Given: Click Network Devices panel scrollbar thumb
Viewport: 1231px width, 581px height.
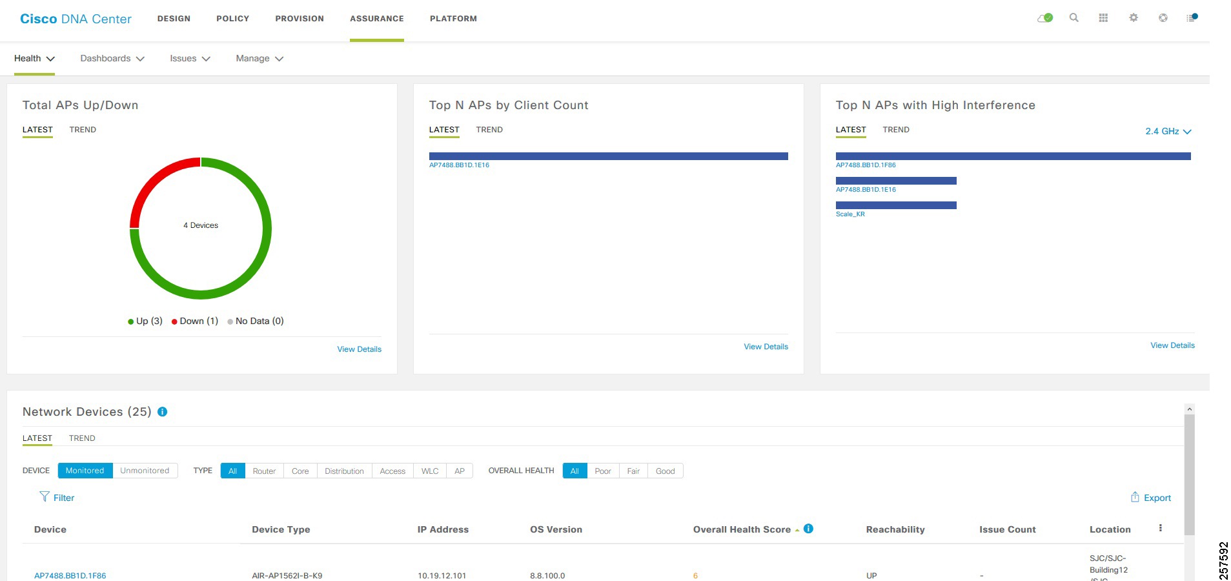Looking at the screenshot, I should click(1190, 474).
